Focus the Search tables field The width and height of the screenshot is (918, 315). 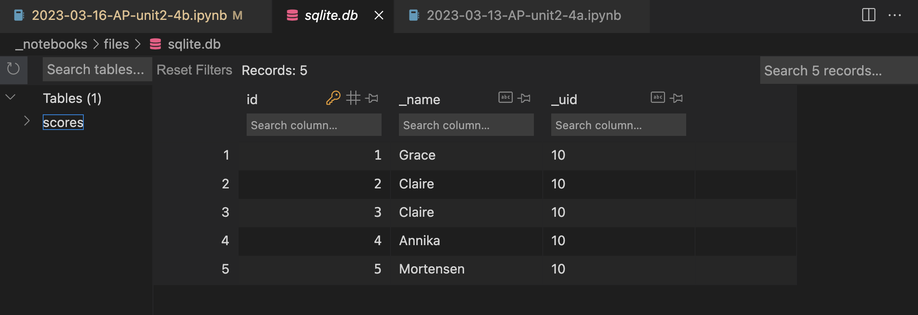pyautogui.click(x=97, y=69)
